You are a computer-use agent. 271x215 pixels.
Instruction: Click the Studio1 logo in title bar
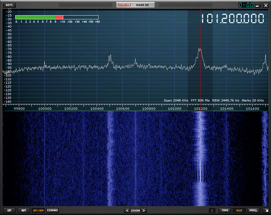click(124, 5)
